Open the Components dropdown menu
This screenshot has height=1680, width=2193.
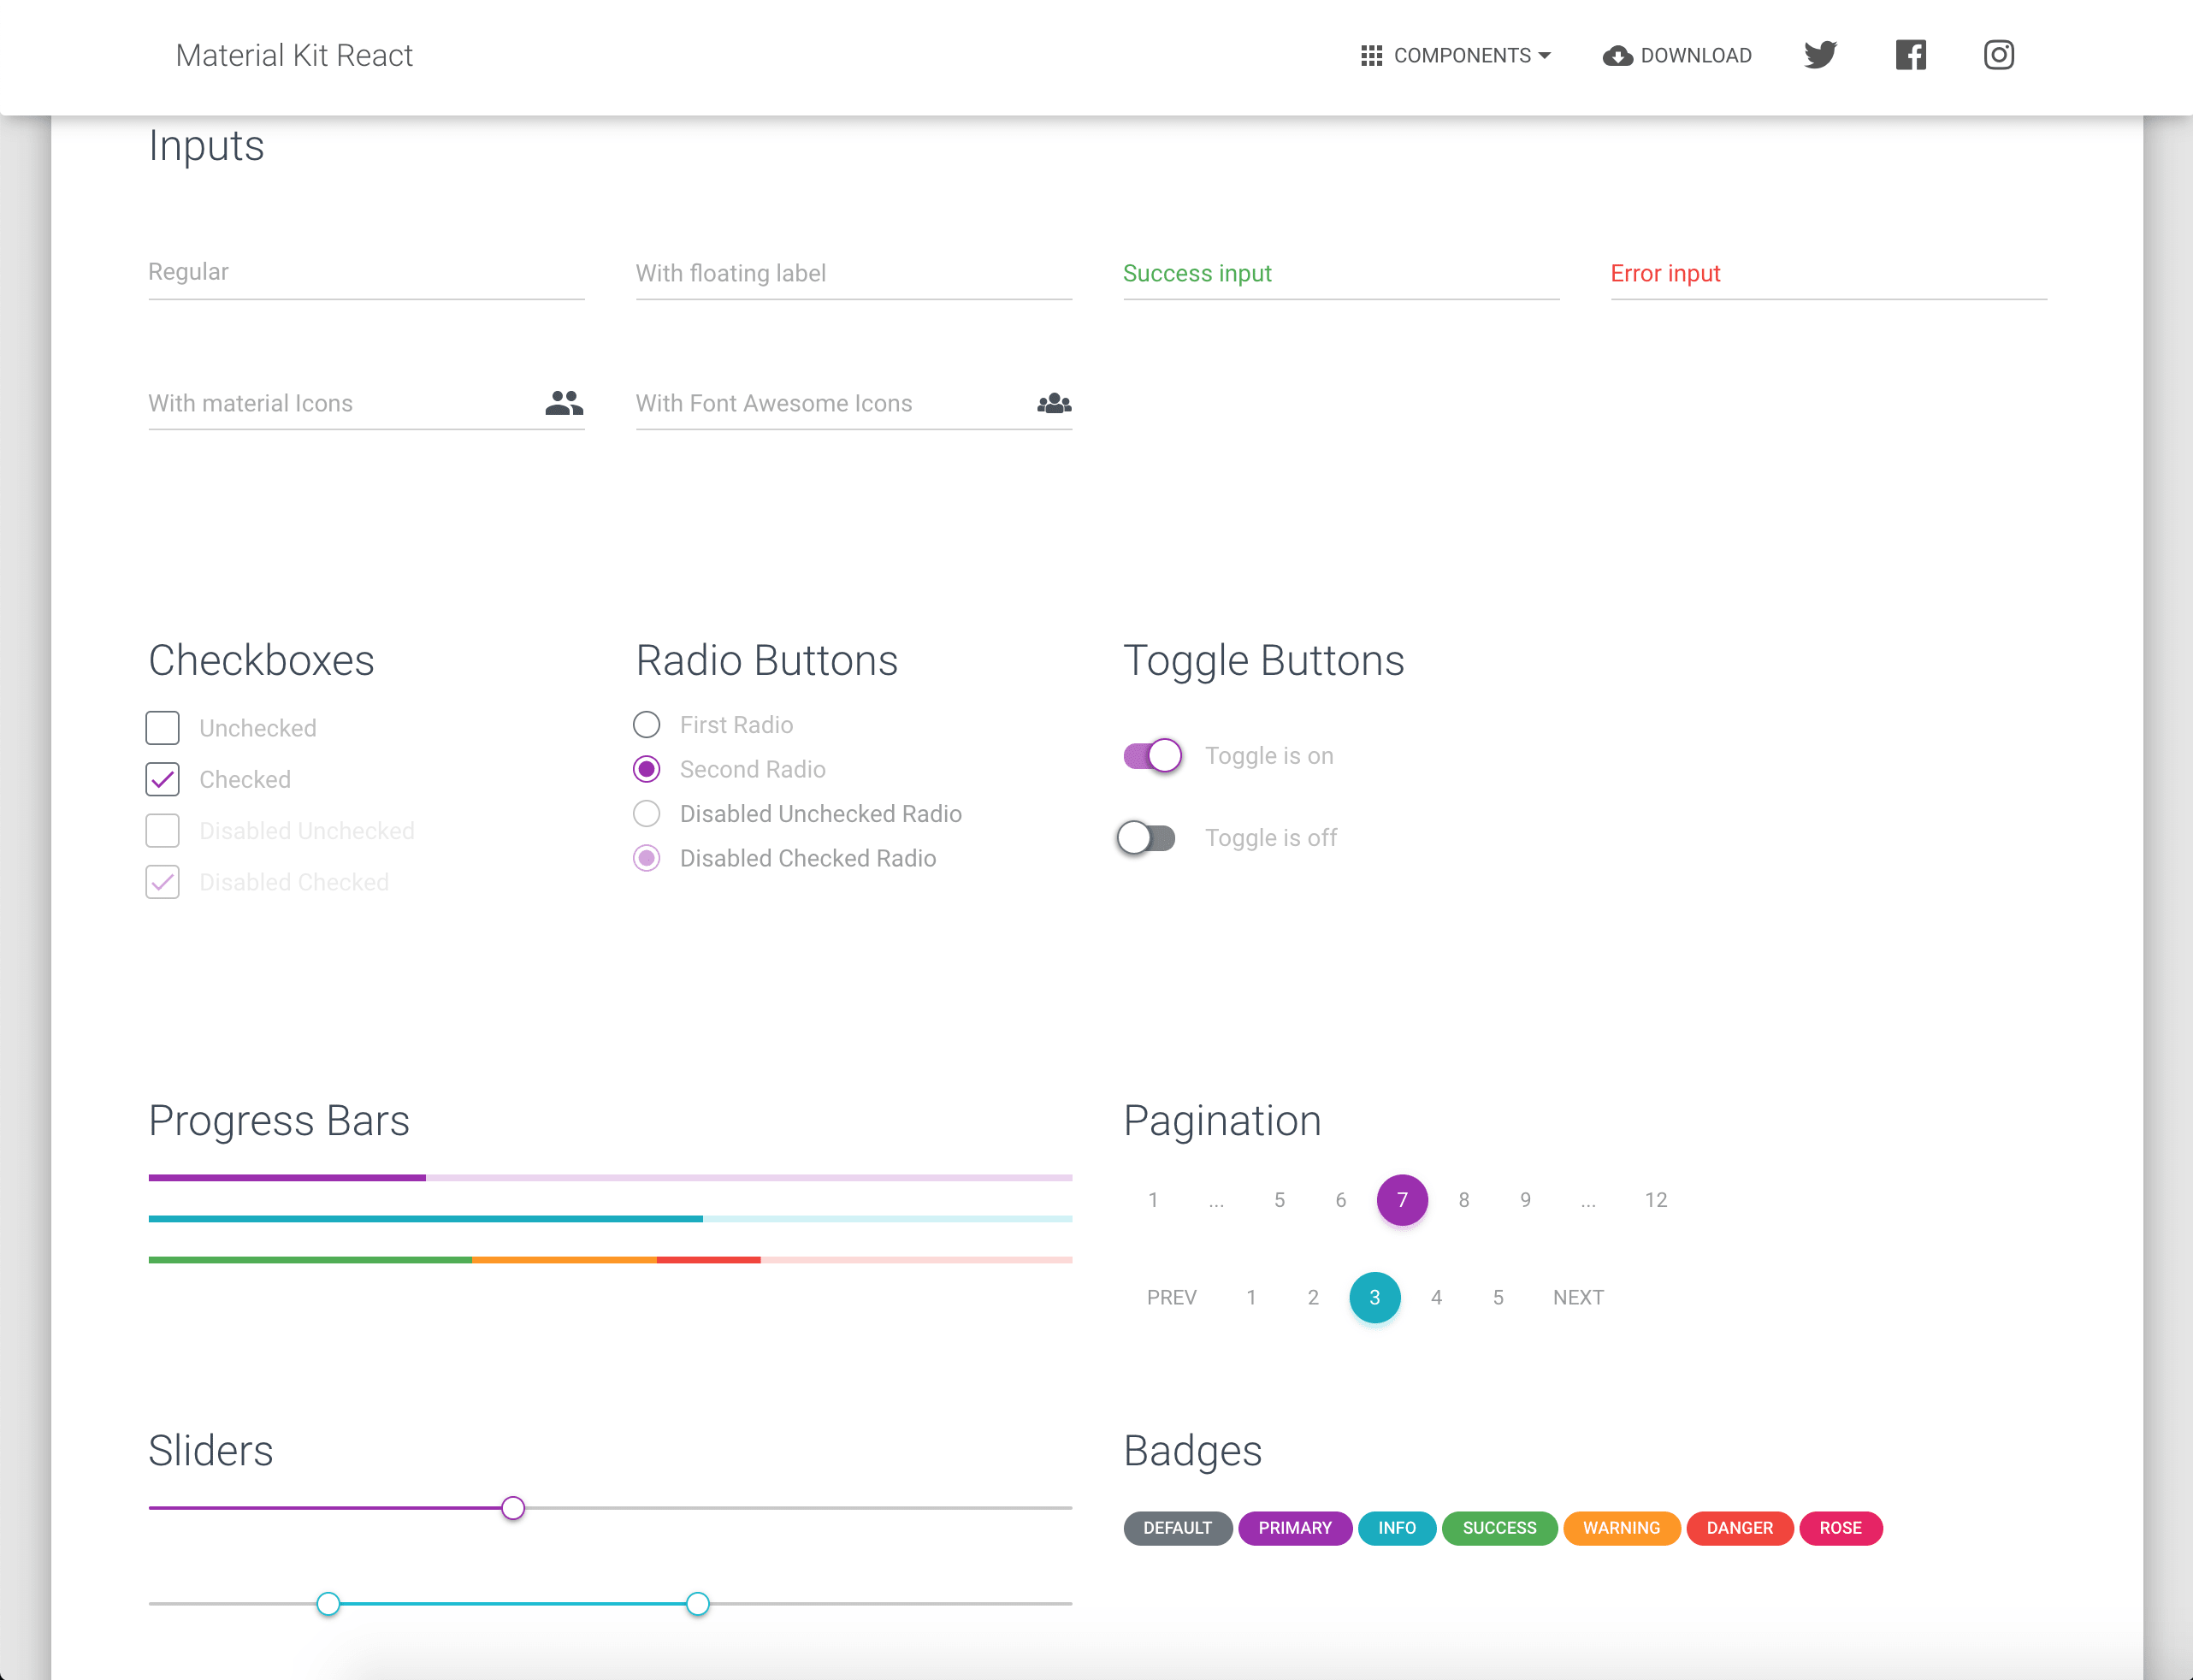pyautogui.click(x=1456, y=56)
